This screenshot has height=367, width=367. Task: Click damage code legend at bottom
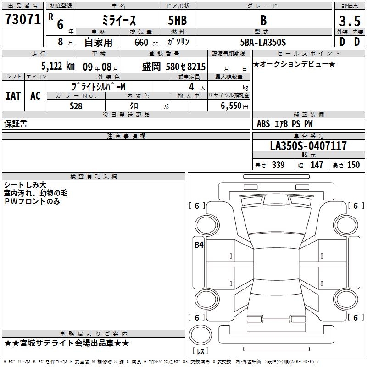click(x=161, y=362)
